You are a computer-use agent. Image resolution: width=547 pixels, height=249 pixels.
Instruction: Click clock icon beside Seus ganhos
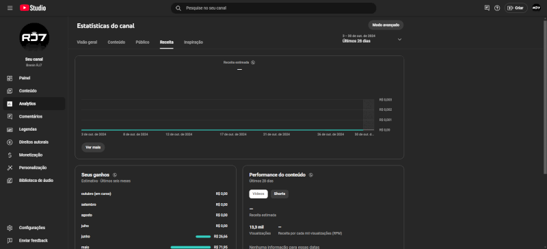(115, 175)
